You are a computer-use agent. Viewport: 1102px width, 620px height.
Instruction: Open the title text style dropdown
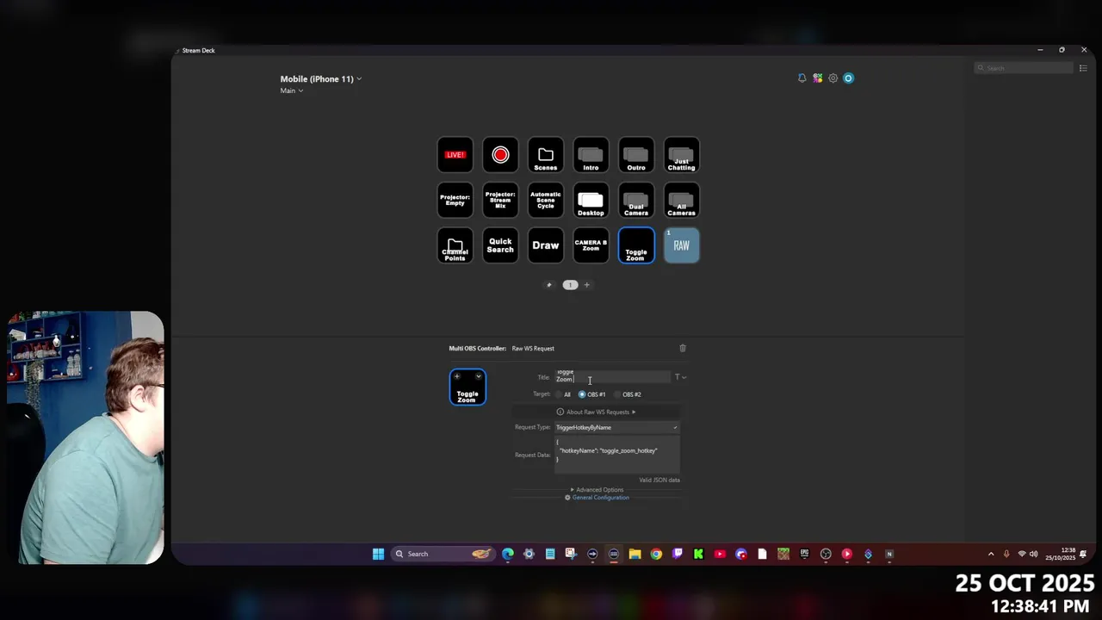coord(680,376)
